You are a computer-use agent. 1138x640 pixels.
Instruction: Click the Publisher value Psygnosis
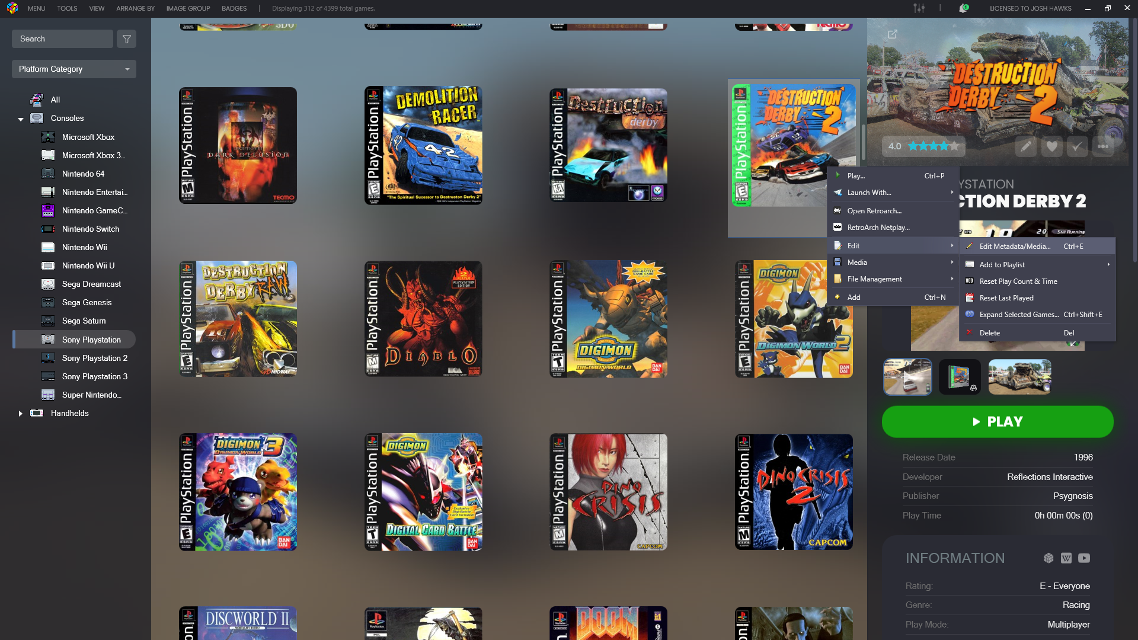[1073, 496]
